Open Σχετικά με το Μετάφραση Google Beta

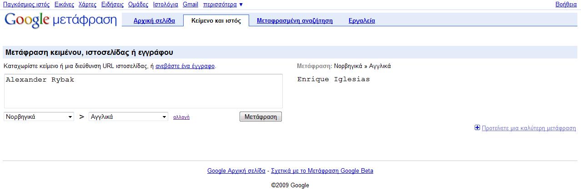click(322, 171)
